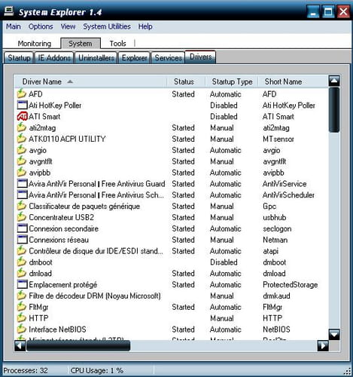The image size is (353, 377).
Task: Click the vertical scrollbar down arrow
Action: tap(334, 334)
